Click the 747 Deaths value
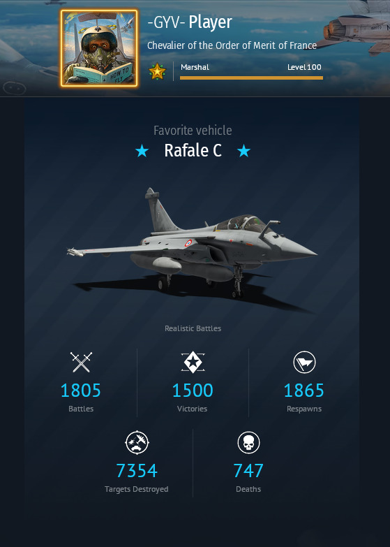Image resolution: width=390 pixels, height=547 pixels. [x=248, y=470]
